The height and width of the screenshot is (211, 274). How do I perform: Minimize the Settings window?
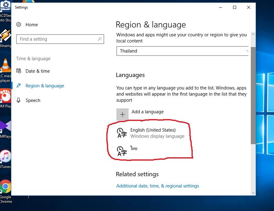click(x=221, y=7)
